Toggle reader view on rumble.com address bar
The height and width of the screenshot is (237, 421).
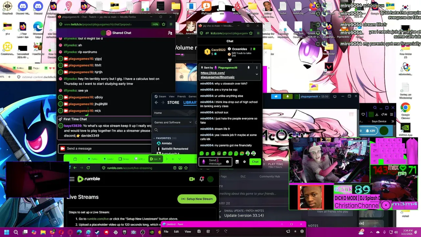(175, 168)
